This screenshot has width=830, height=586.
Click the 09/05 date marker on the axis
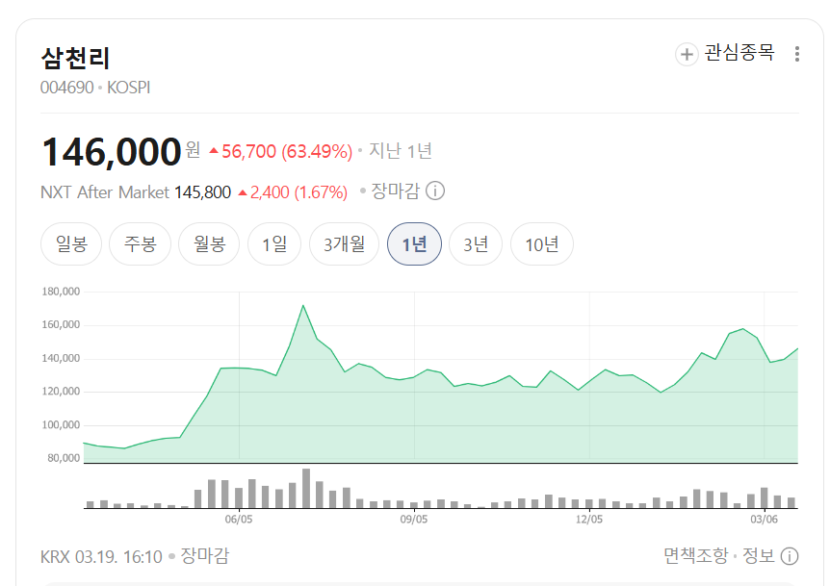pos(413,520)
